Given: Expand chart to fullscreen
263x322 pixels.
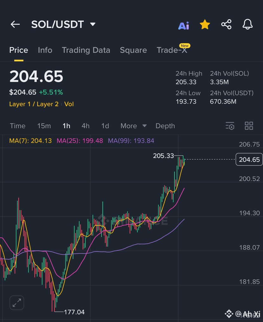Looking at the screenshot, I should tap(17, 303).
